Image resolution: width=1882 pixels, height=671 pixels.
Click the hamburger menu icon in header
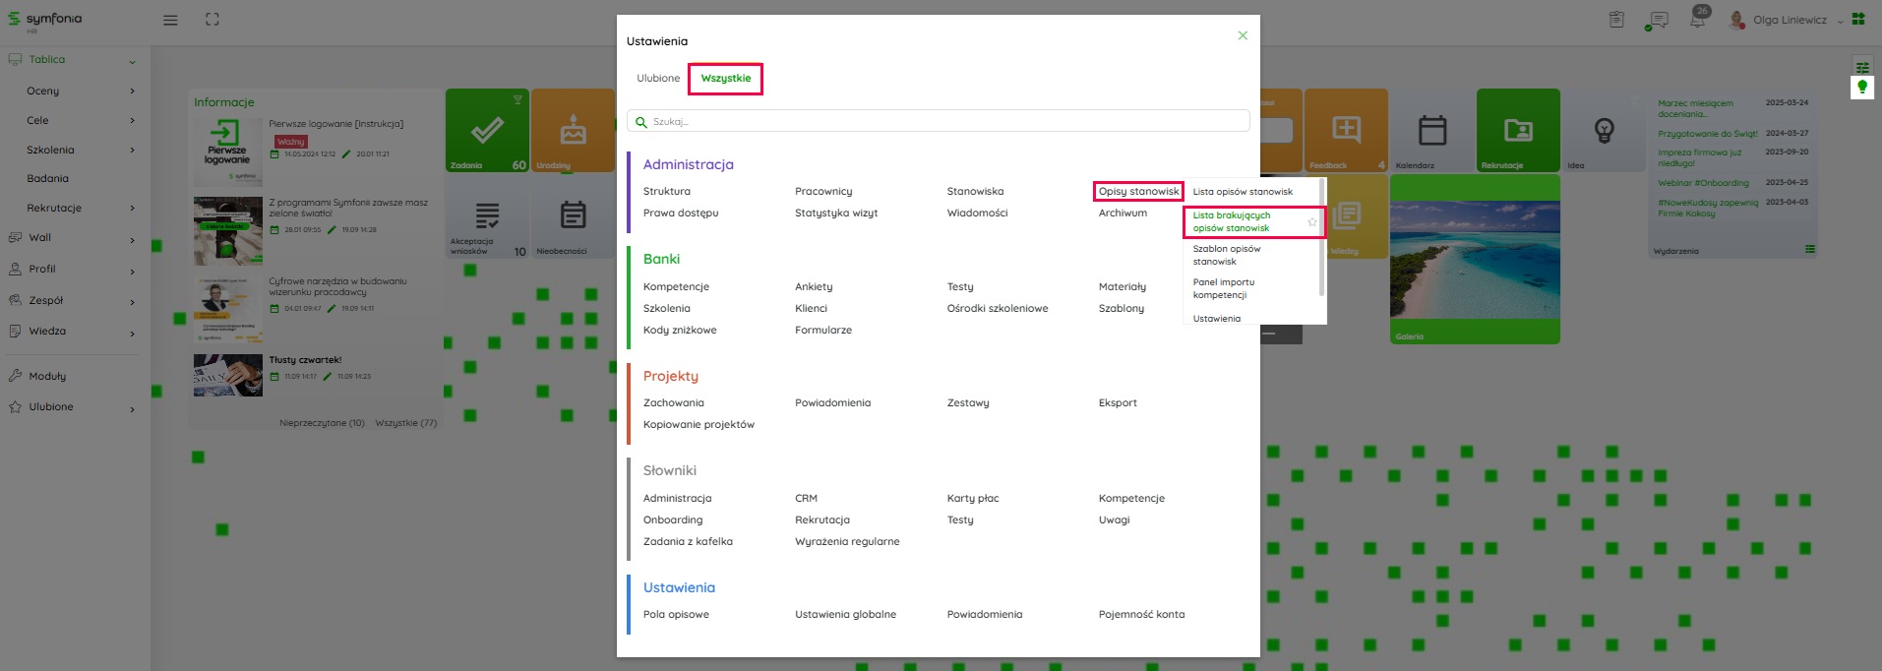tap(170, 20)
